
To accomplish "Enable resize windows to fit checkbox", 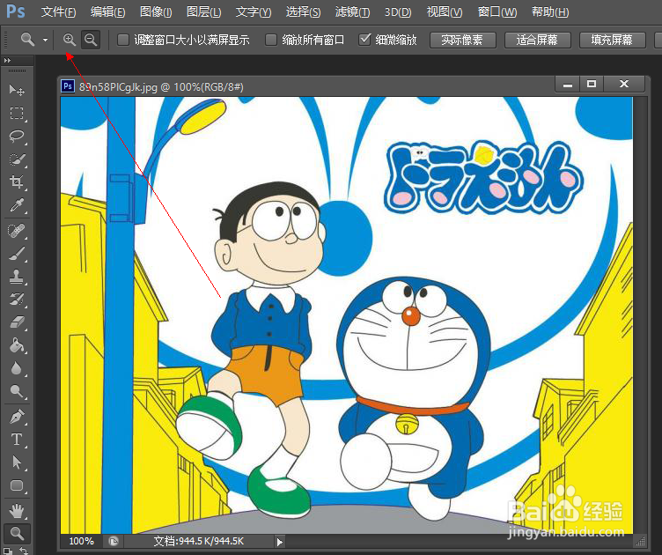I will coord(123,41).
